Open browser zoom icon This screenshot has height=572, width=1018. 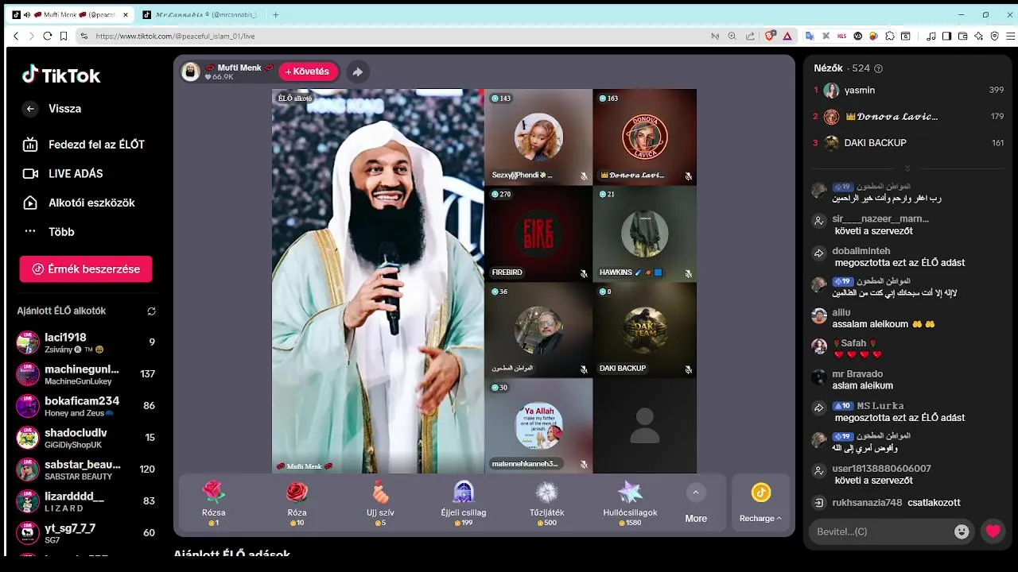(x=732, y=36)
